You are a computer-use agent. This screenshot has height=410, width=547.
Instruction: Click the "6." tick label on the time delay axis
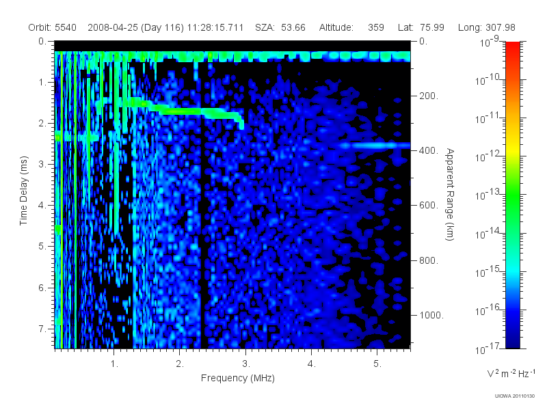click(42, 288)
